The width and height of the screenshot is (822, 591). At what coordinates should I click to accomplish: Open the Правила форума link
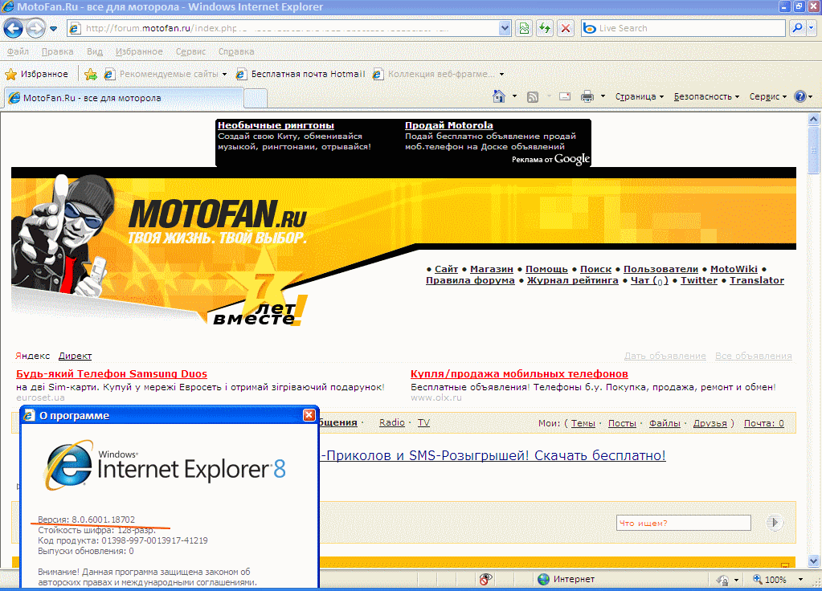click(470, 280)
